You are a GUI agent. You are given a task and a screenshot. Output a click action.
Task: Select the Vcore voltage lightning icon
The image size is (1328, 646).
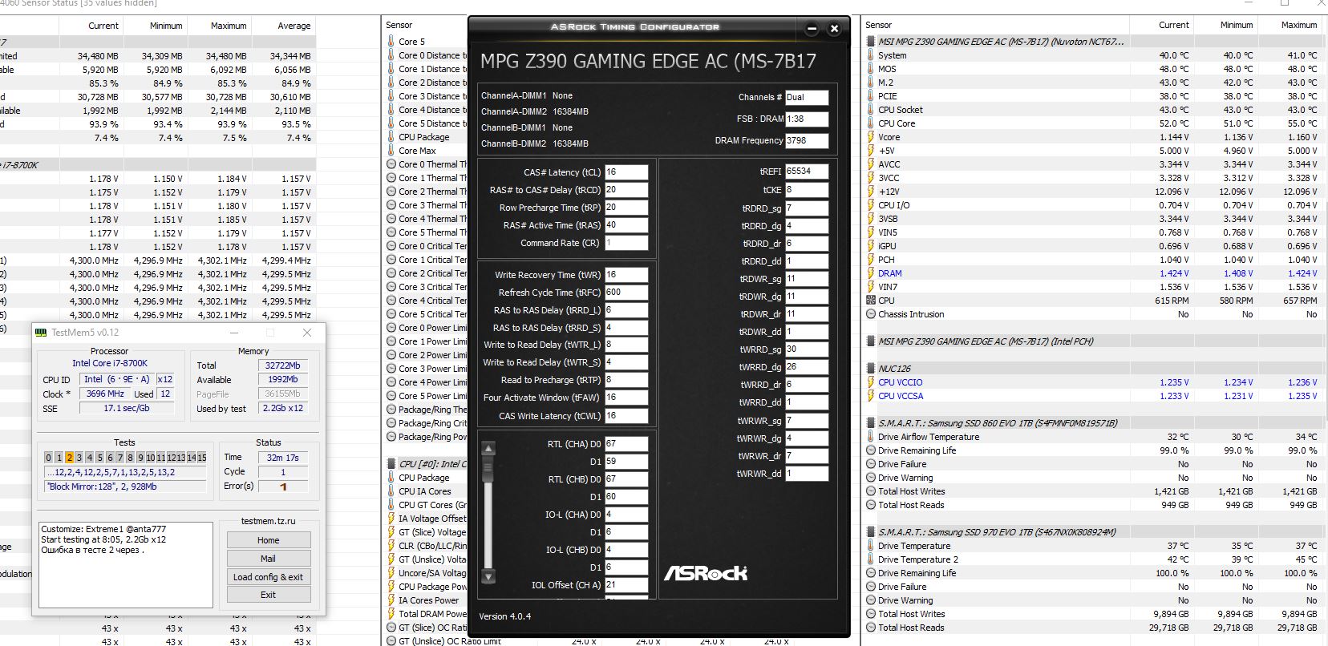coord(871,137)
